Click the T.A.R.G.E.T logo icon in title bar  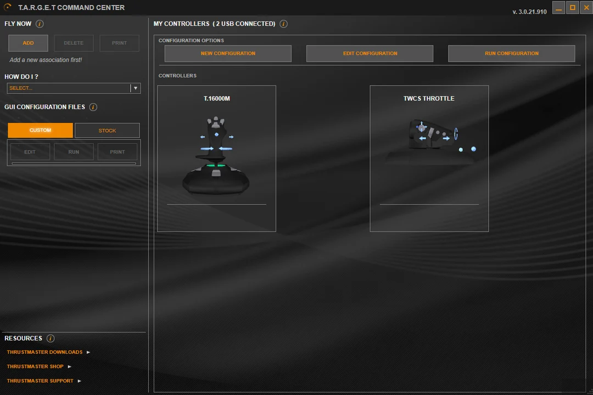[x=8, y=8]
